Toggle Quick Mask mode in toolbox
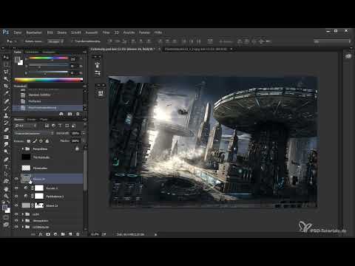Viewport: 355px width, 266px height. click(x=6, y=217)
